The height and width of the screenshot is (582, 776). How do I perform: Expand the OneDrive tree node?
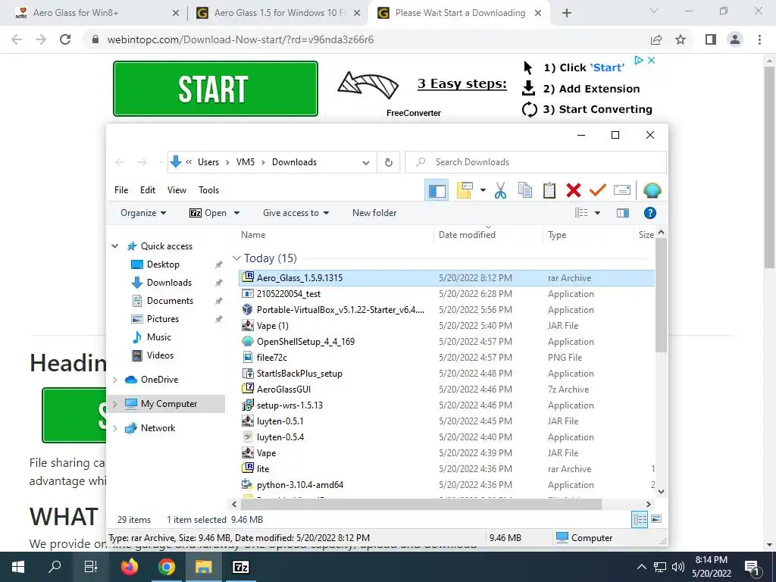click(115, 380)
